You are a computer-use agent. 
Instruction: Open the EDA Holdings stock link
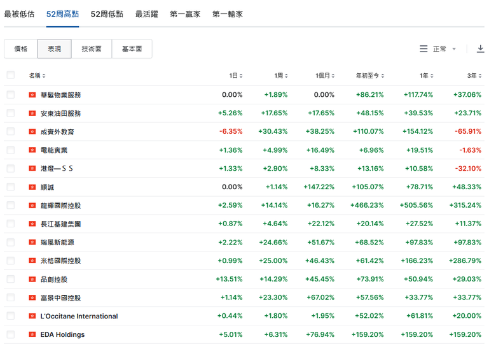pos(62,334)
